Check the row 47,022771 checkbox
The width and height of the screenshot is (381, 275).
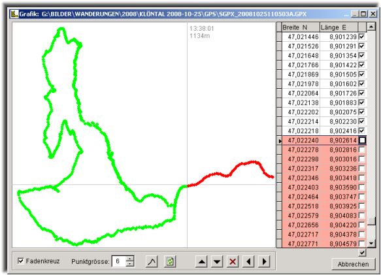tap(362, 244)
